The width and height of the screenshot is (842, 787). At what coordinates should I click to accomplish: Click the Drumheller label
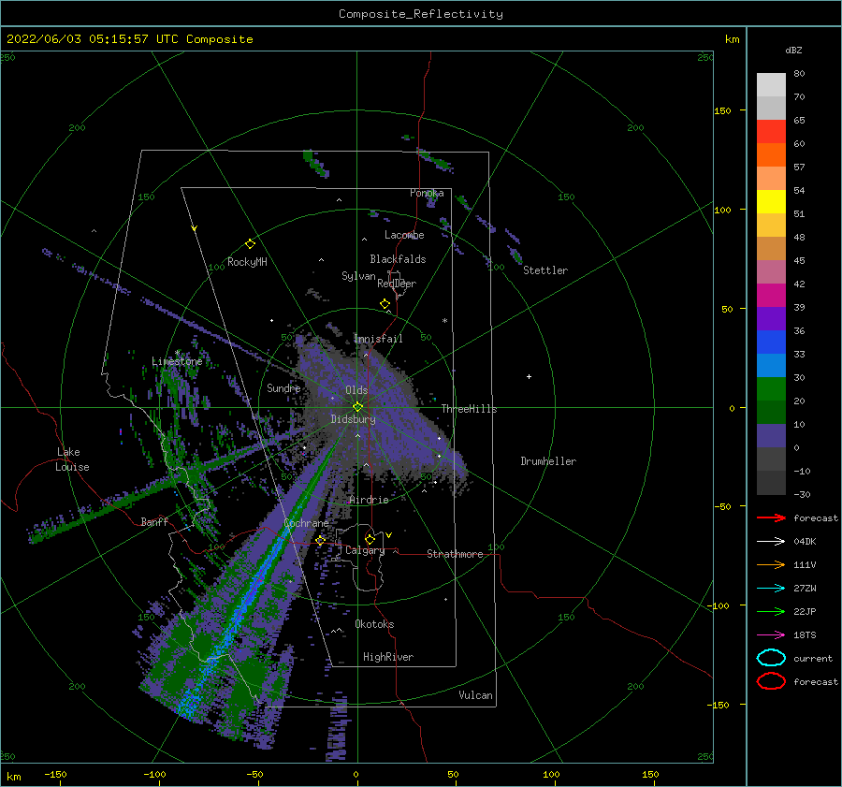tap(548, 461)
